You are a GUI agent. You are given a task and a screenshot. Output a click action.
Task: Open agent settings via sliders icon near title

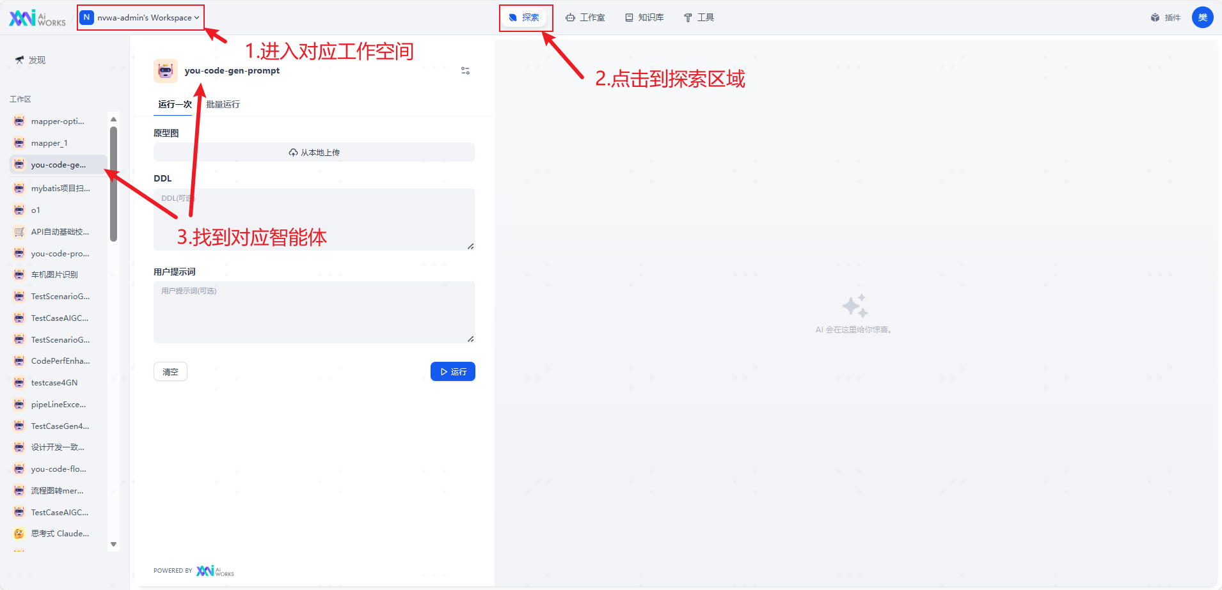[465, 70]
